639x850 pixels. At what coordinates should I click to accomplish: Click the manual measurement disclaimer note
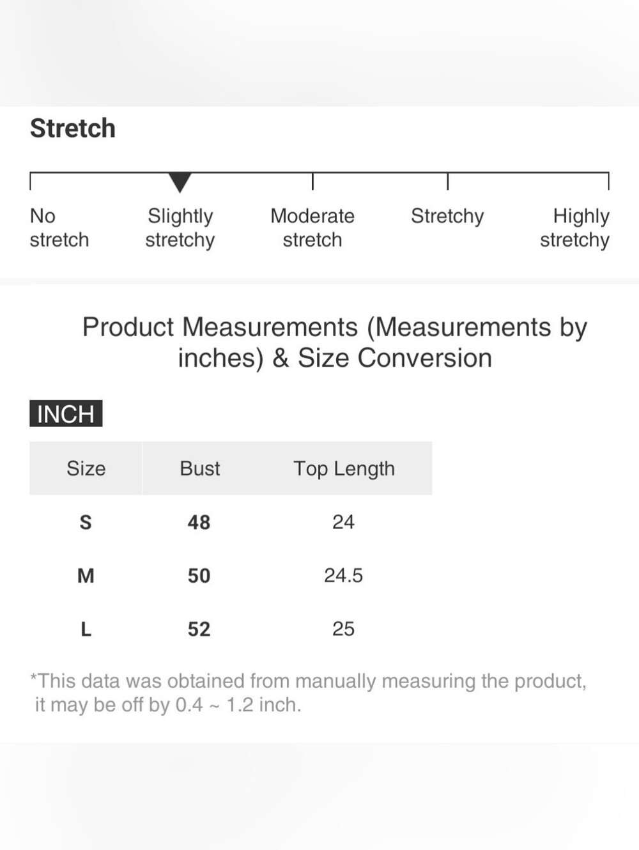(x=309, y=693)
